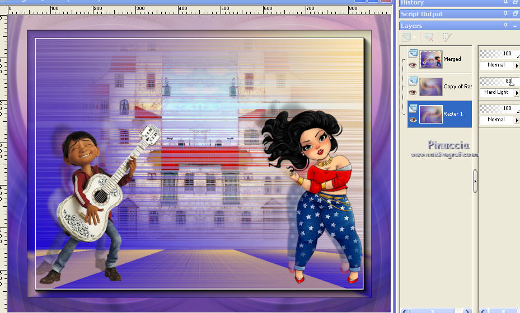Float the Script Output palette

point(515,13)
